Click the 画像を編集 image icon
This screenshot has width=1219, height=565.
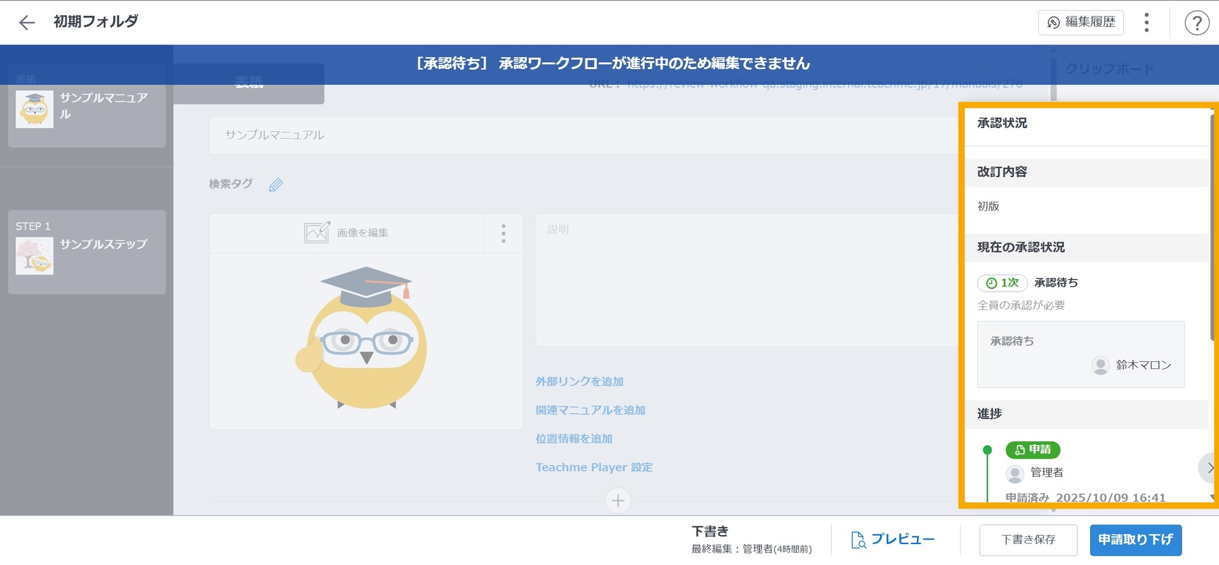coord(317,233)
